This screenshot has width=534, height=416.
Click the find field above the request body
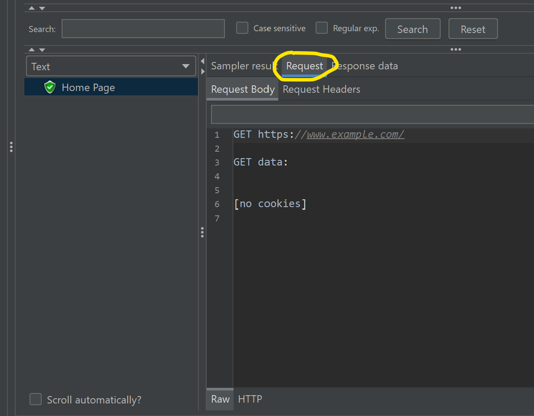tap(372, 114)
